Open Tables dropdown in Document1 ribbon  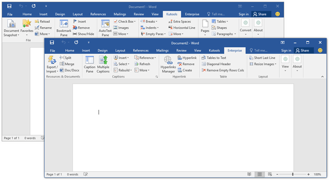click(219, 22)
